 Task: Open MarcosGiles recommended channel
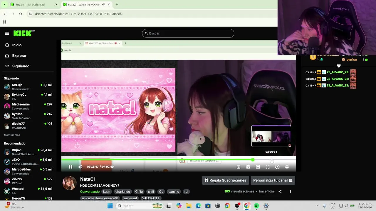click(28, 171)
